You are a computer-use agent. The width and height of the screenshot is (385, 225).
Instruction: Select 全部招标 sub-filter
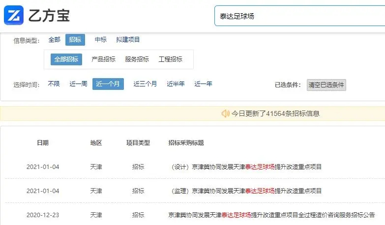pyautogui.click(x=66, y=59)
